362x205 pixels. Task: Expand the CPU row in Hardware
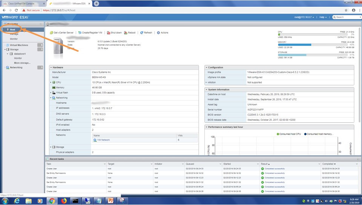click(51, 82)
